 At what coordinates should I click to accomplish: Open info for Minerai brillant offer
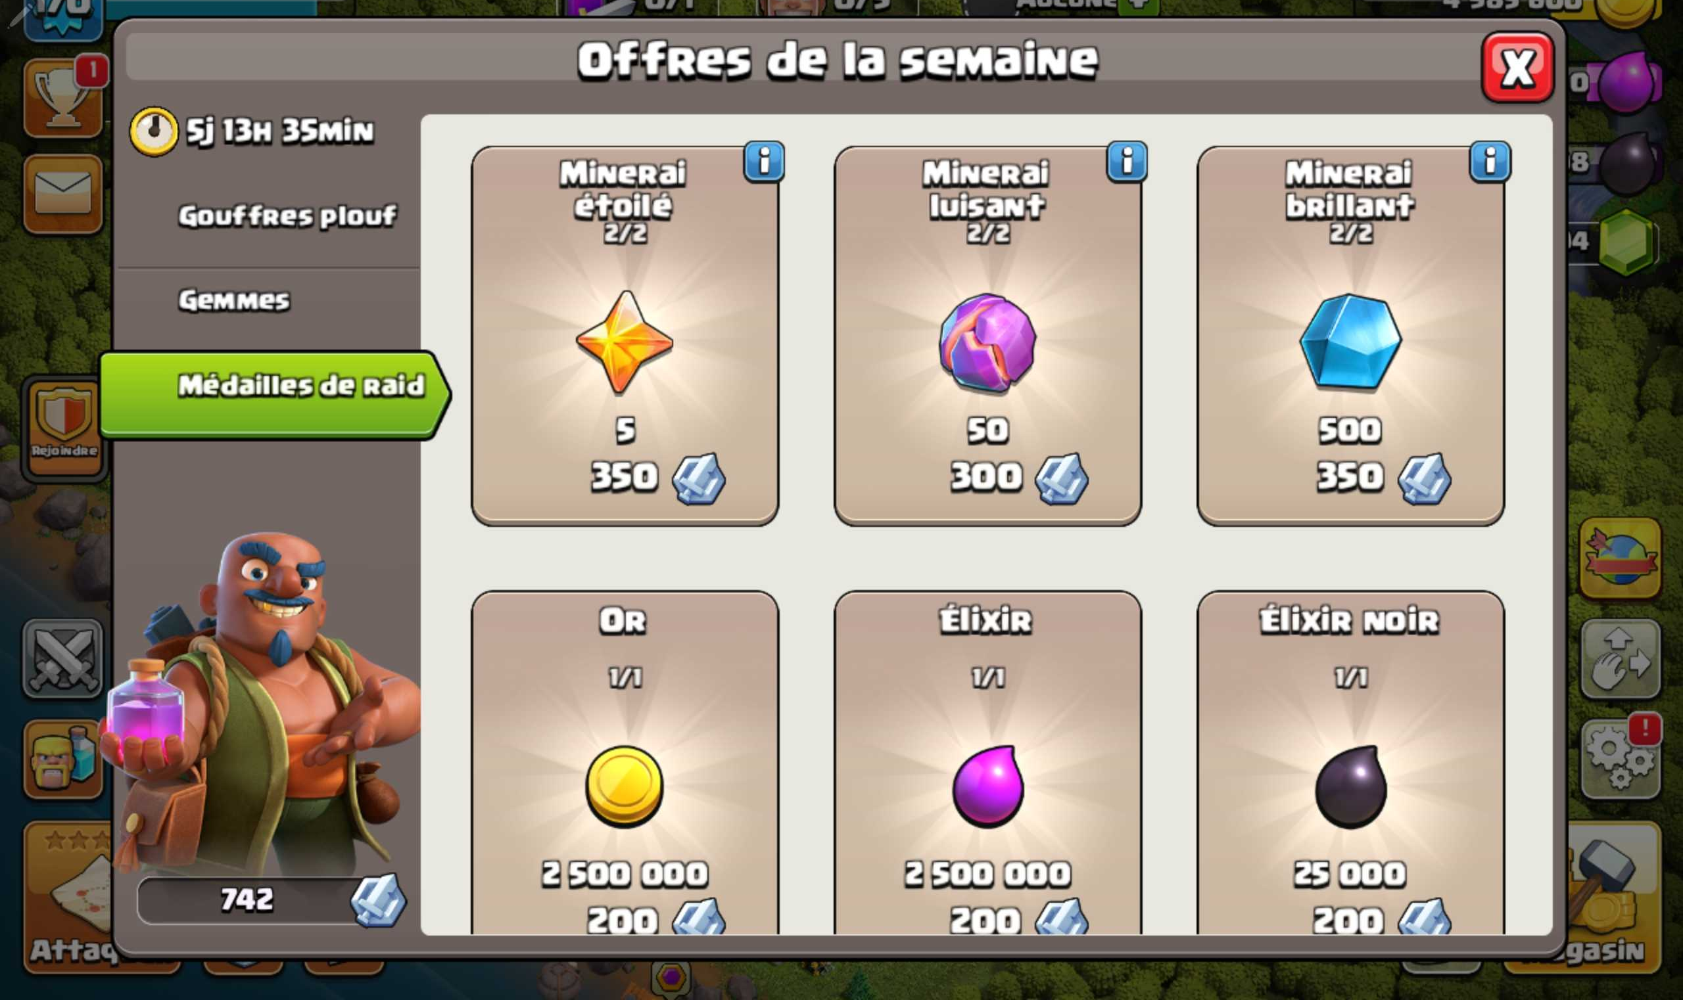[1490, 162]
